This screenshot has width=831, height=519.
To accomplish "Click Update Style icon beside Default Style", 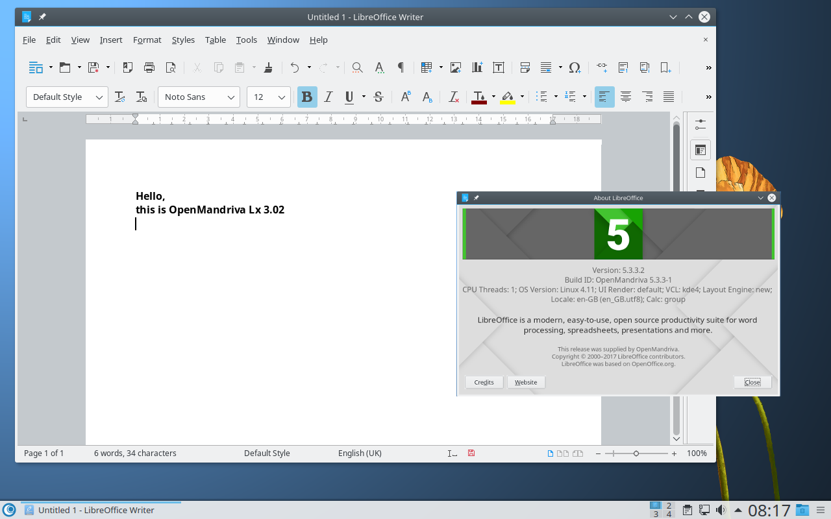I will coord(119,97).
